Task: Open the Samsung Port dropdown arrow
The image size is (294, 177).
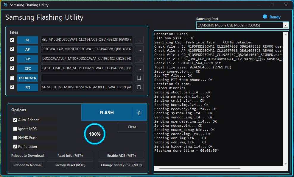Action: [x=286, y=25]
